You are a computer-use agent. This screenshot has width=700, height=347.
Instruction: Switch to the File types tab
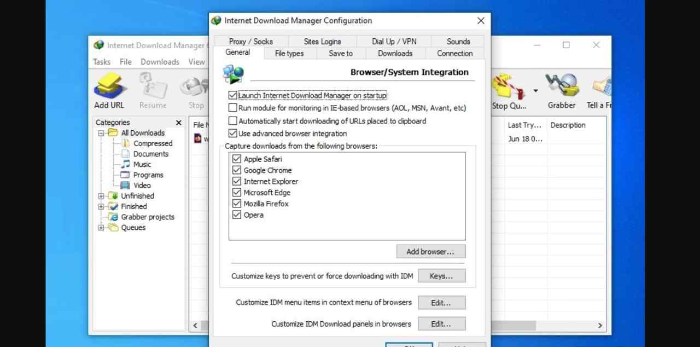289,53
